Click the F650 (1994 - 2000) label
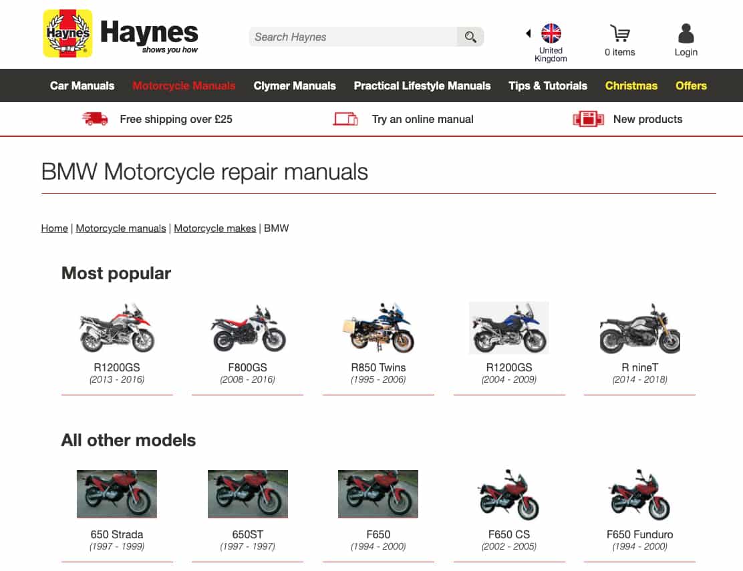The width and height of the screenshot is (743, 571). 378,540
